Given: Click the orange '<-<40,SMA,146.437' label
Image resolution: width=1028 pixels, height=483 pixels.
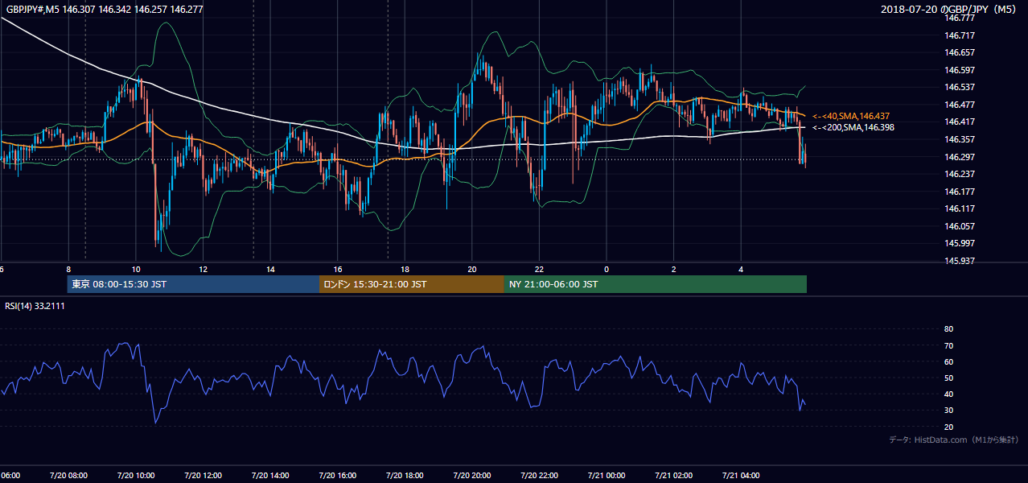Looking at the screenshot, I should tap(851, 116).
